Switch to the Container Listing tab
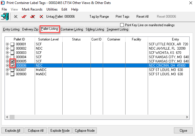 (x=72, y=29)
